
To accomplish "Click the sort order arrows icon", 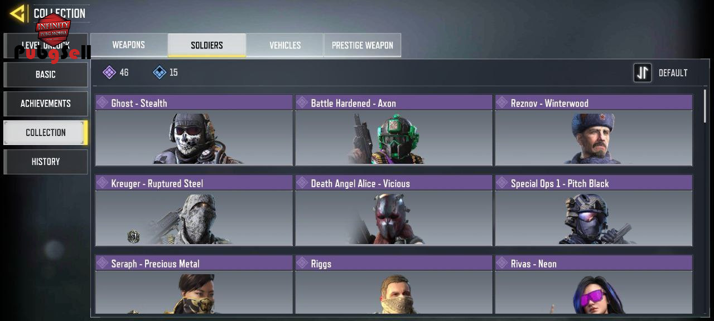I will (x=643, y=72).
